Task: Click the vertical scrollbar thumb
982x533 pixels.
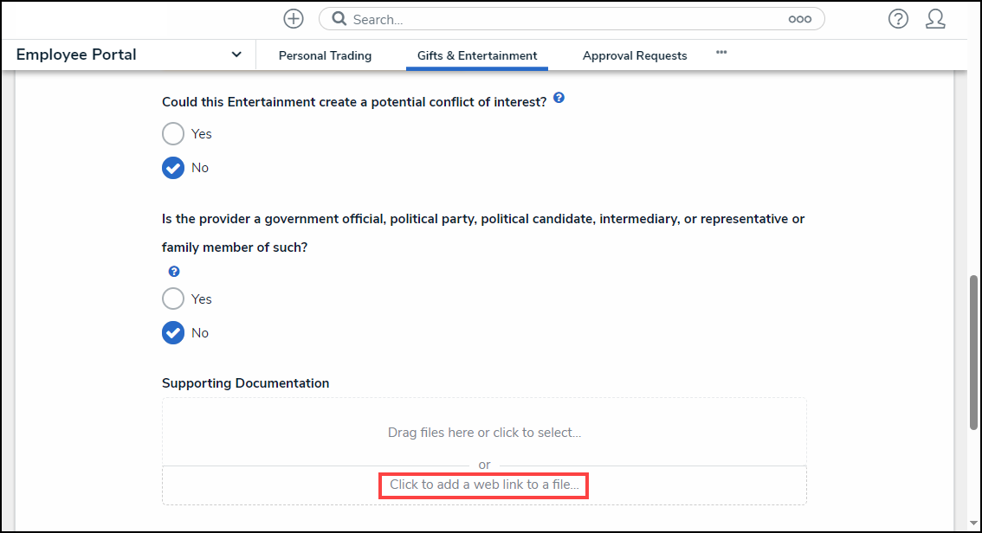Action: point(974,352)
